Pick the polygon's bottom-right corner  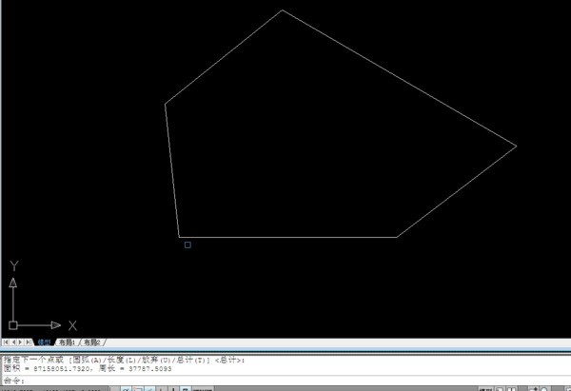[x=397, y=236]
